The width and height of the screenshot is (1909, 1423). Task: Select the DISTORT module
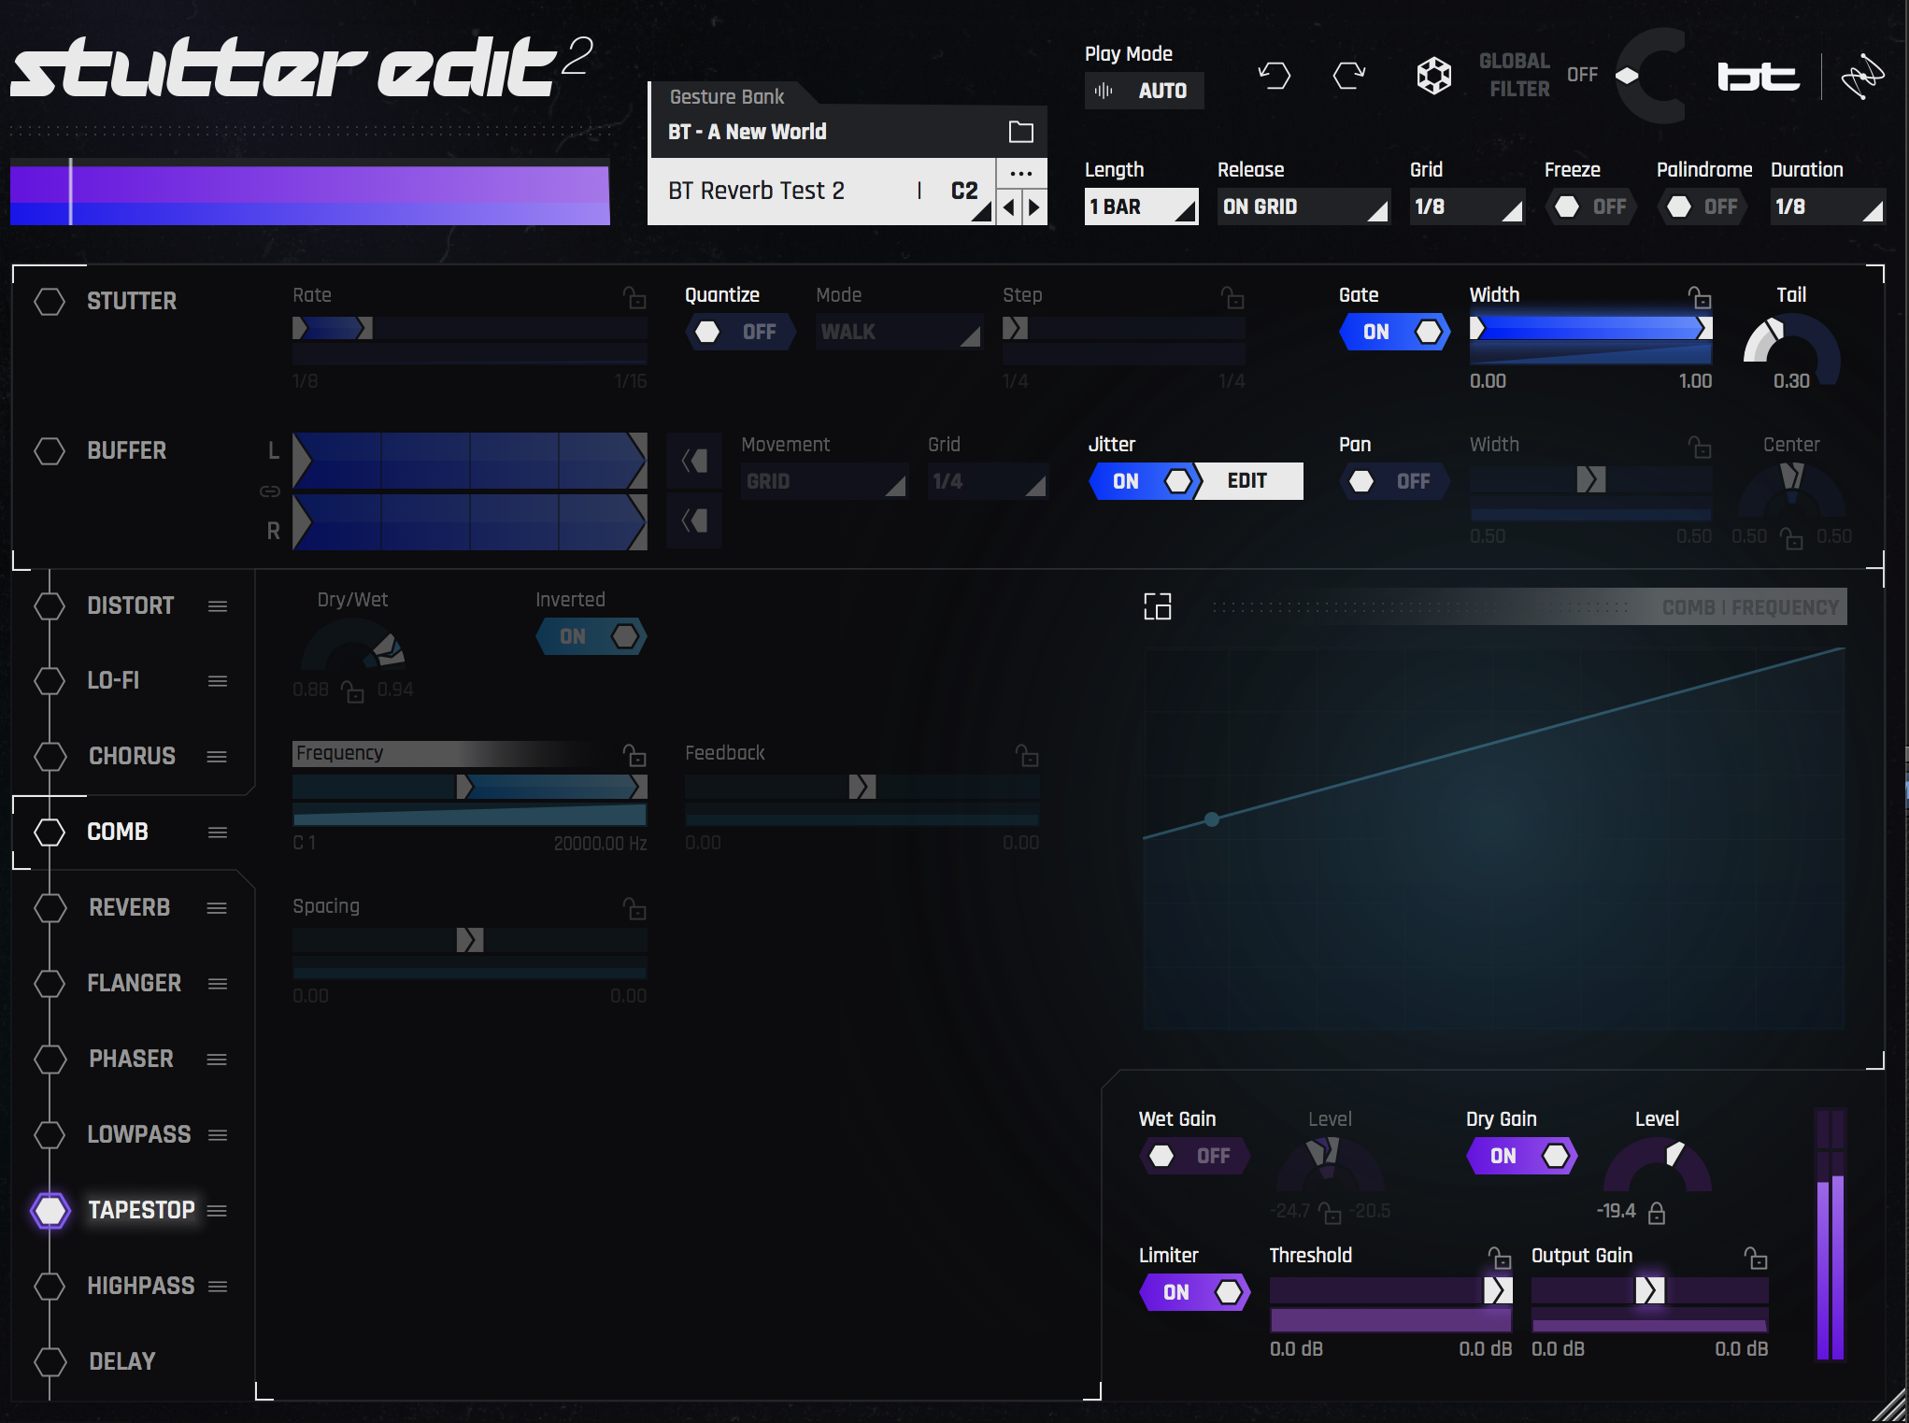[130, 605]
